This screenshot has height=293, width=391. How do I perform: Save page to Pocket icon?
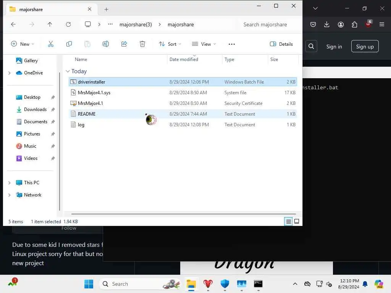pos(313,24)
